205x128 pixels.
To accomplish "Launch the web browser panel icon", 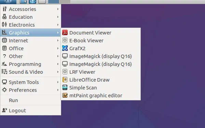I will (32, 2).
